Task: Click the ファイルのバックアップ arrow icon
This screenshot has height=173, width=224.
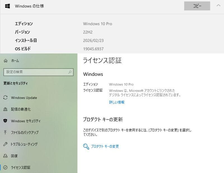Action: (5, 132)
